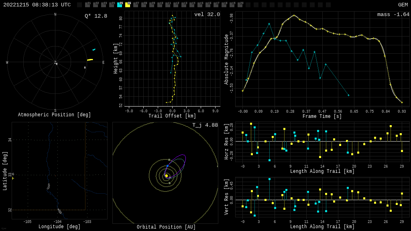The width and height of the screenshot is (411, 231).
Task: Click the UTC timestamp at top left
Action: [x=37, y=5]
